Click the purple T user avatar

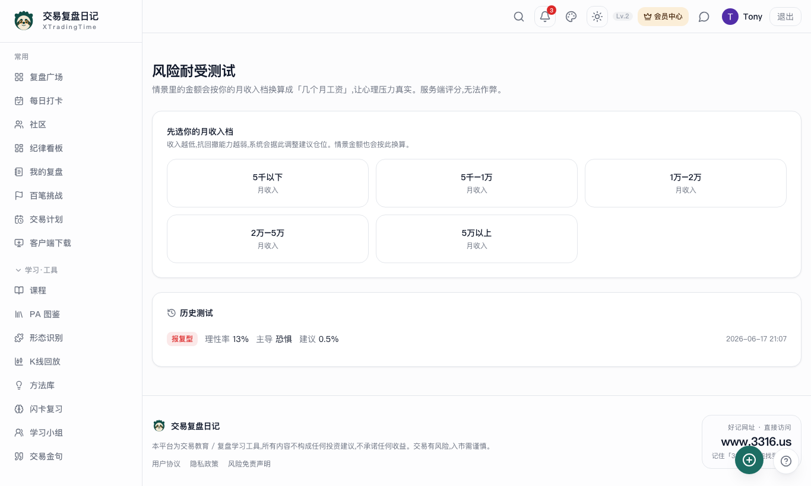(x=730, y=17)
